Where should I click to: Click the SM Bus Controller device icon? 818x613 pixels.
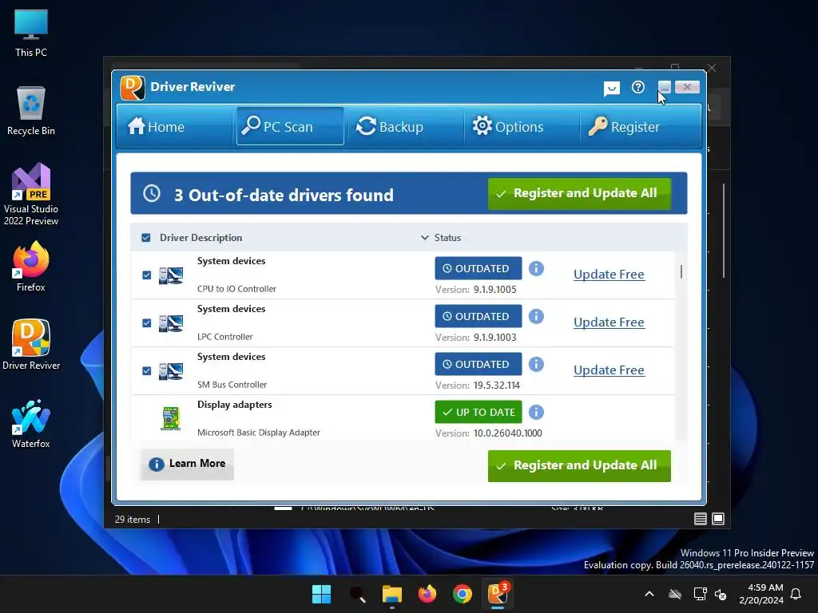(x=171, y=371)
